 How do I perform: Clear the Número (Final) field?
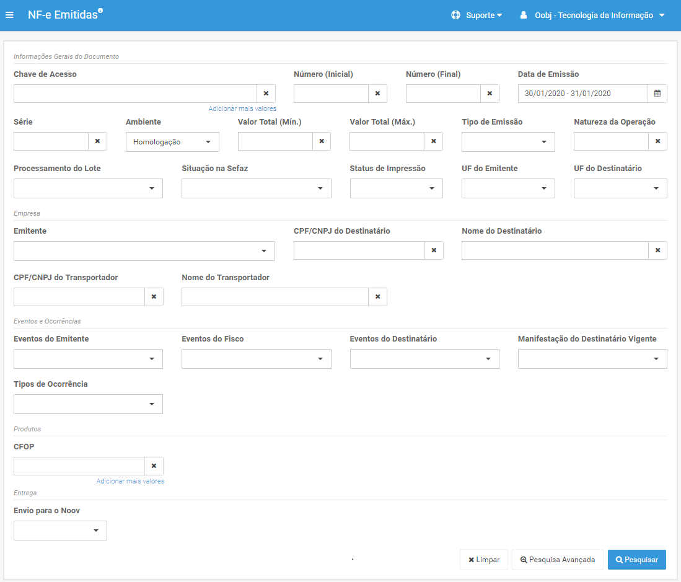point(490,94)
